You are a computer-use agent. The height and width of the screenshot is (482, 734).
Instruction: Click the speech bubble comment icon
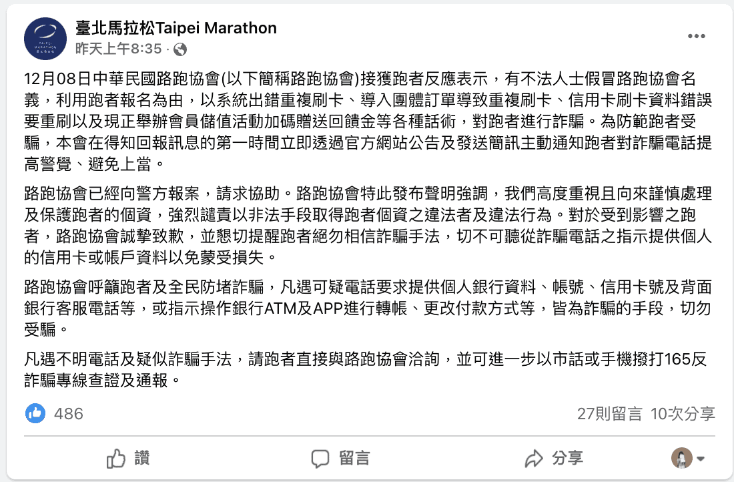tap(320, 459)
